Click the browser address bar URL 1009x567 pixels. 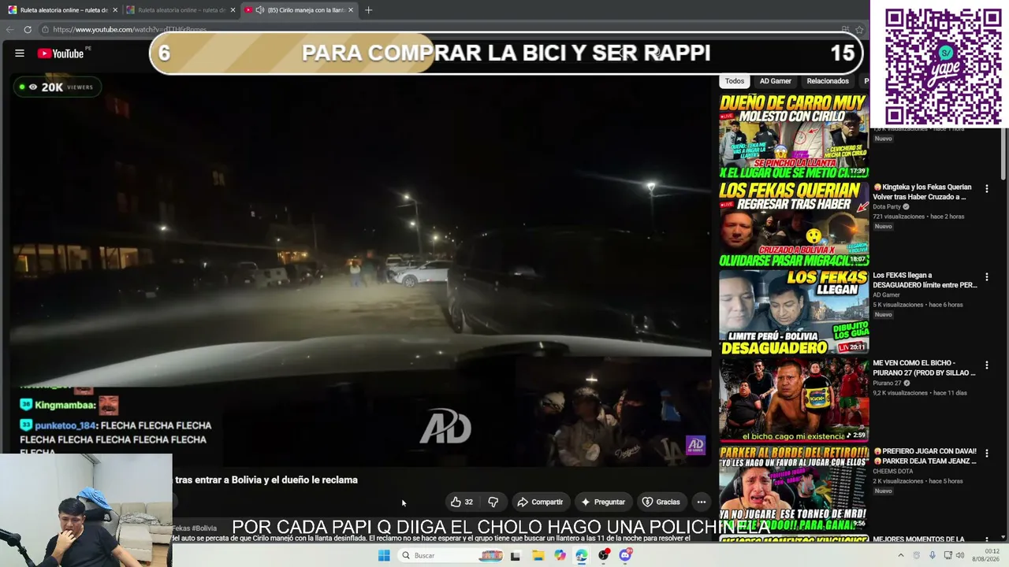pos(130,30)
